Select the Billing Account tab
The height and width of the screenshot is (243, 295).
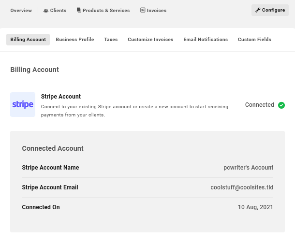pyautogui.click(x=28, y=40)
